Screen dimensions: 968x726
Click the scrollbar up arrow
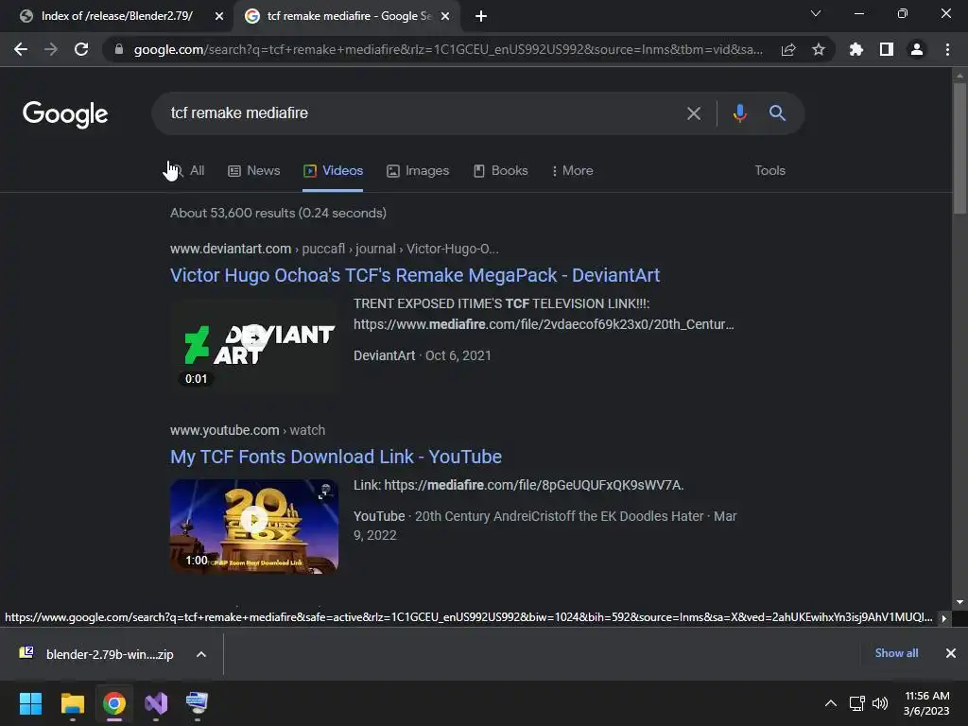point(959,76)
